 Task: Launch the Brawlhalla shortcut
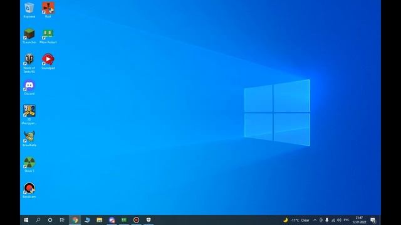(29, 139)
